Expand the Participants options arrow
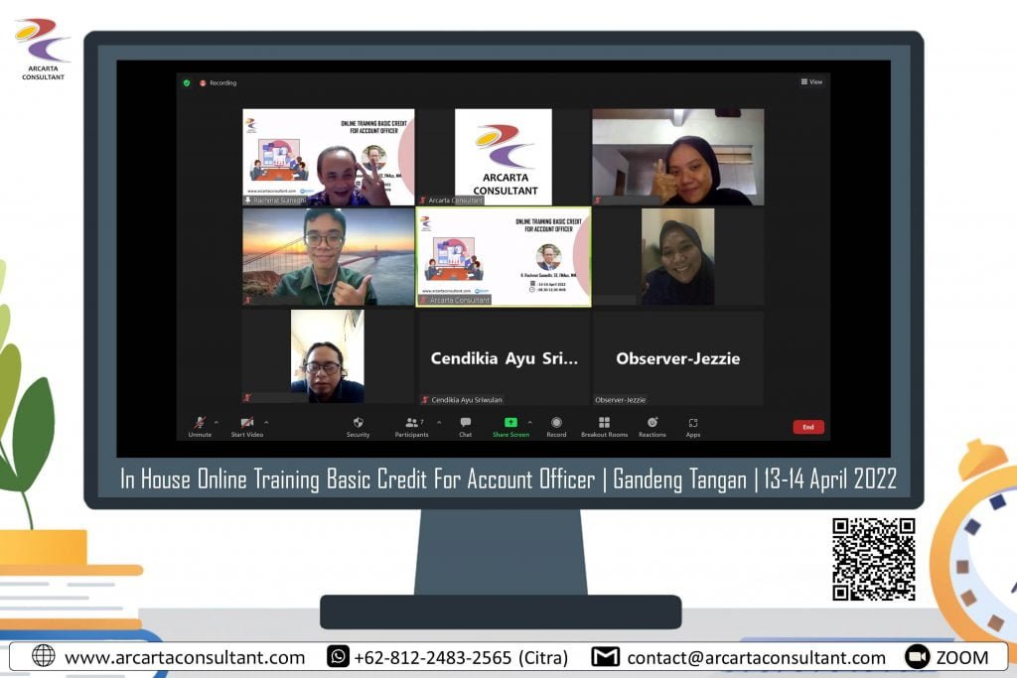This screenshot has height=678, width=1017. (x=439, y=422)
